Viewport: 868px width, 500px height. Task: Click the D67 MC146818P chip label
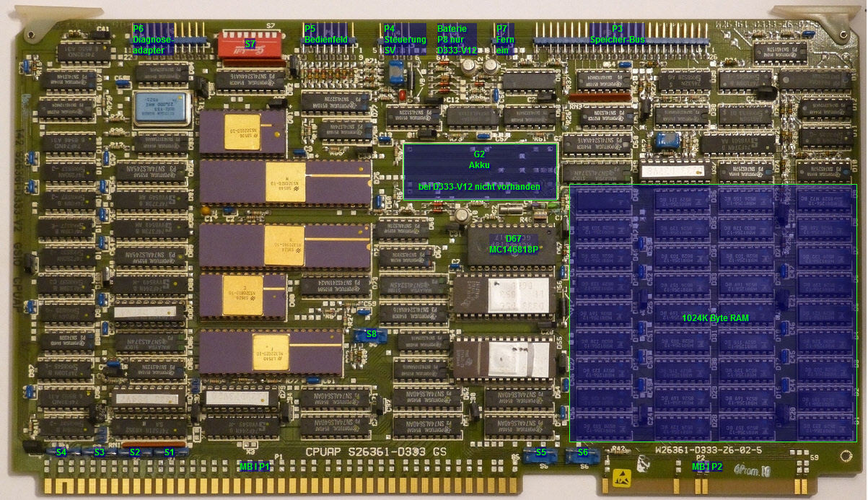(513, 244)
